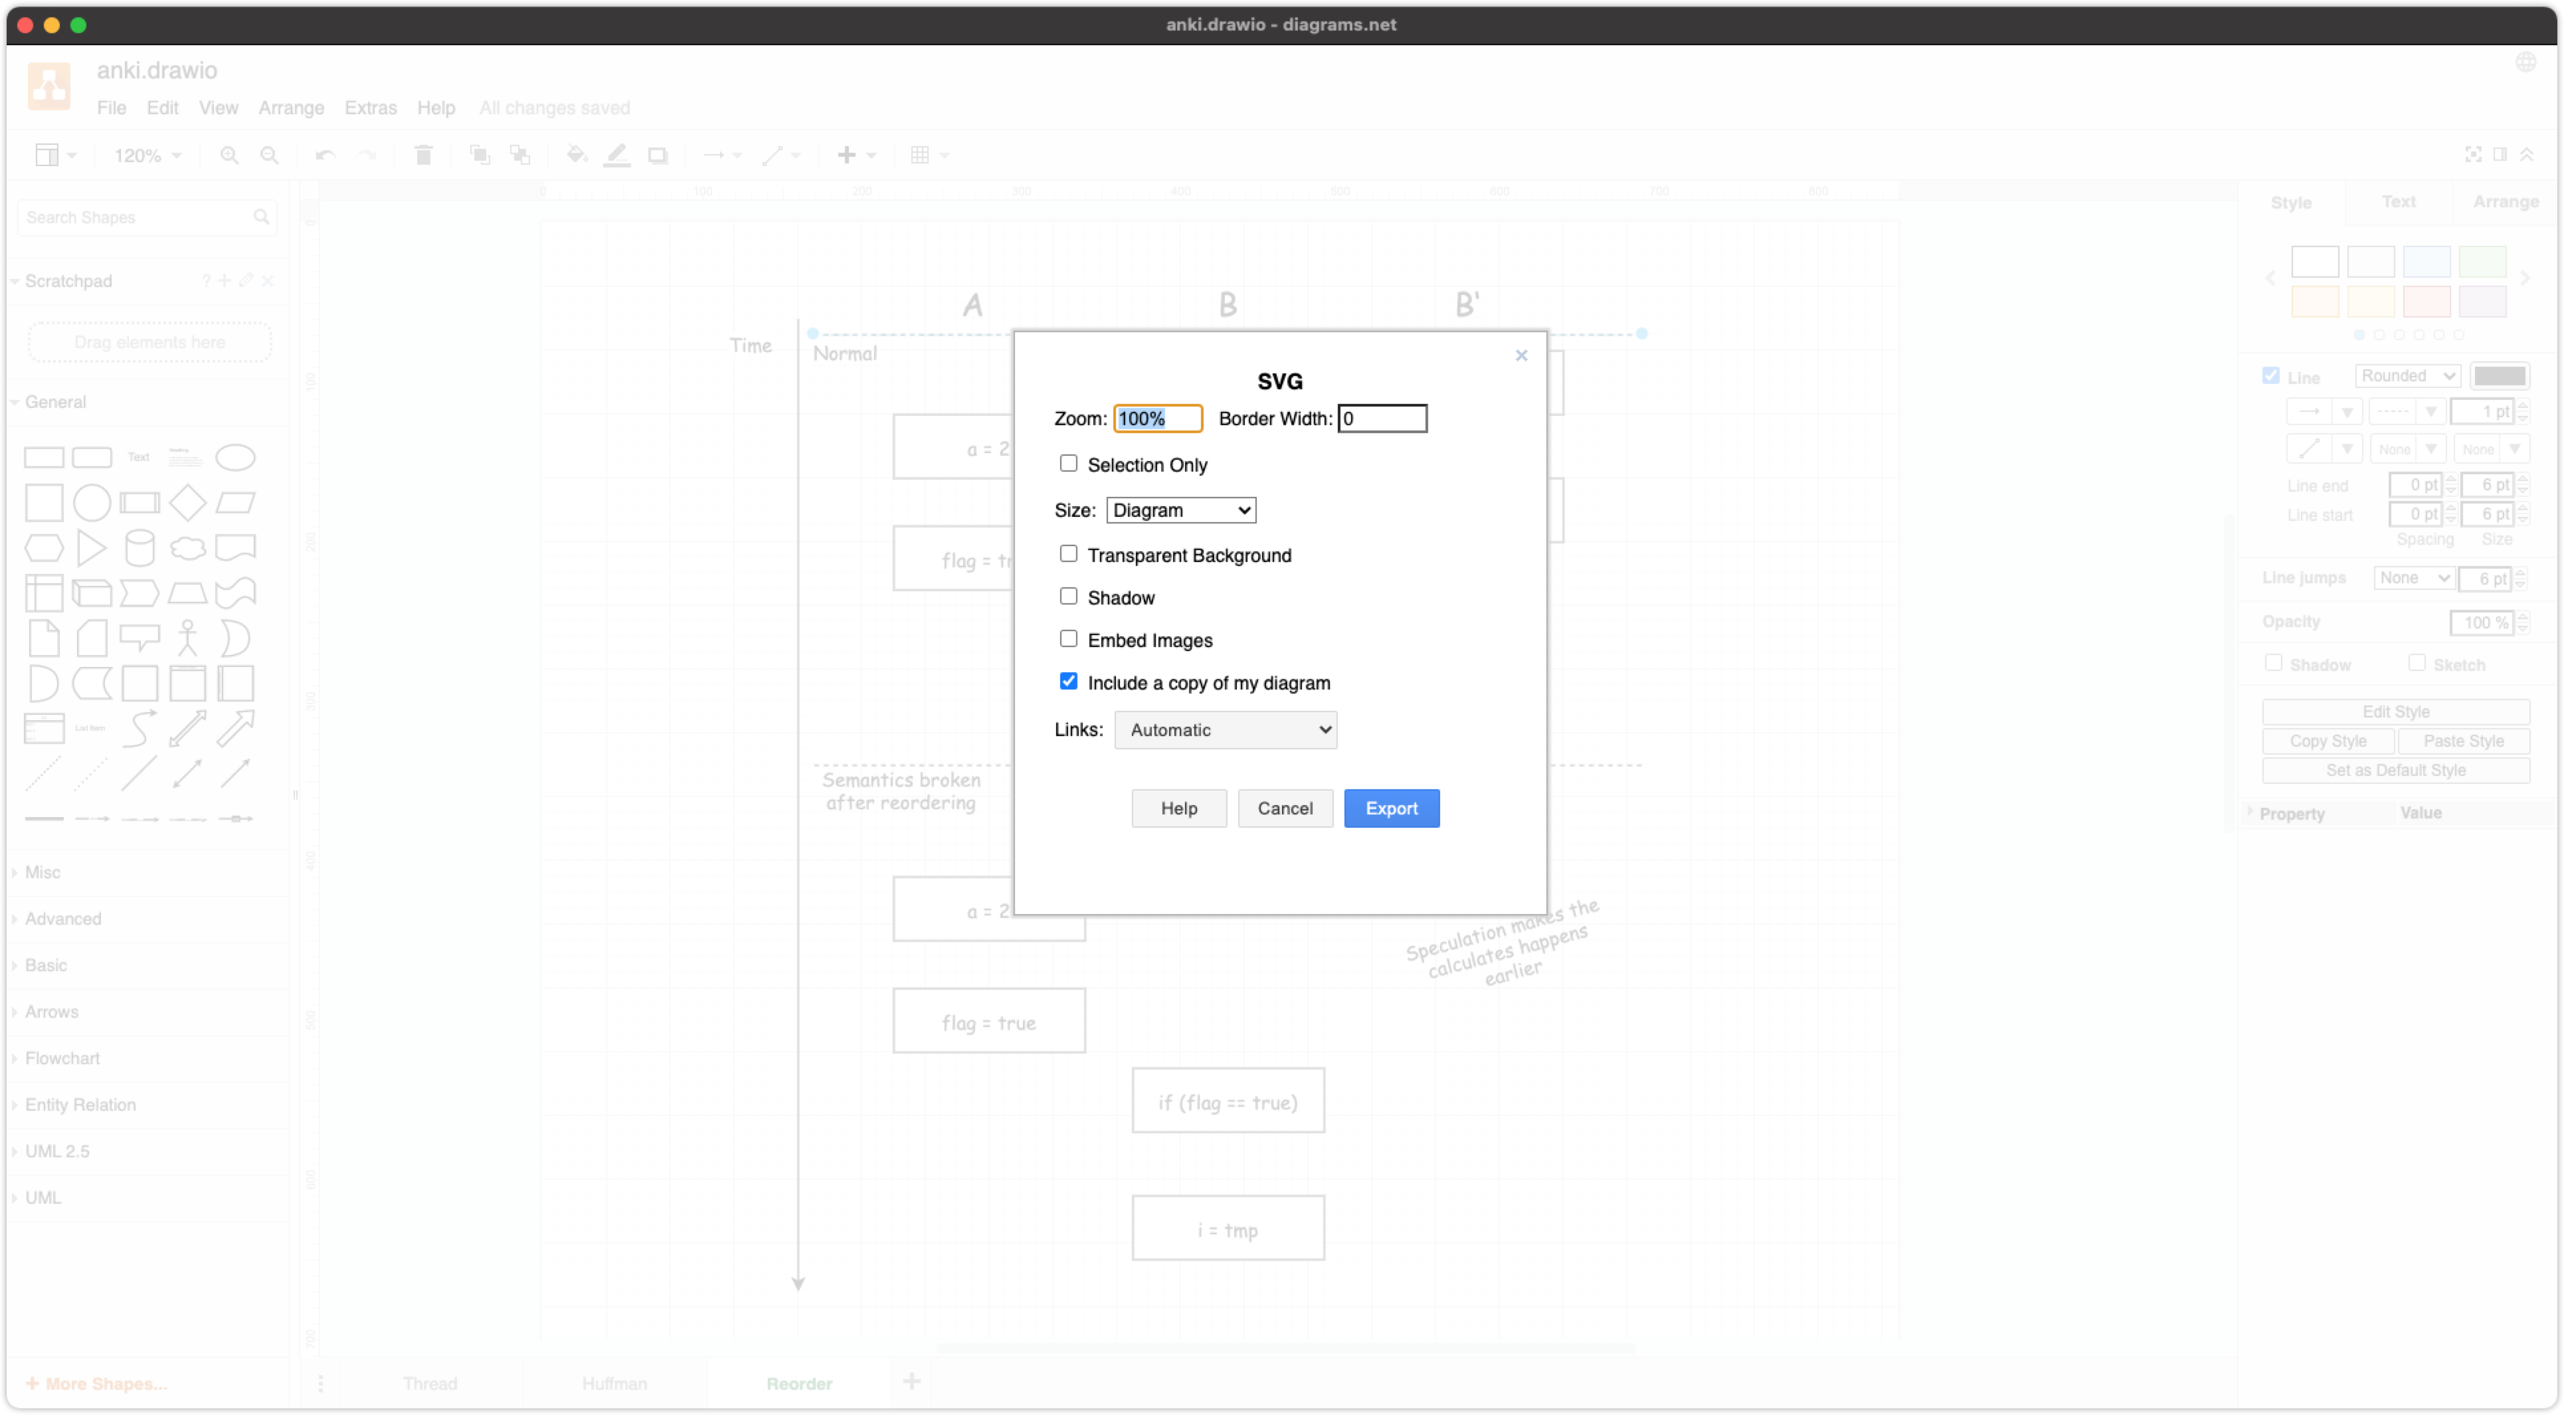Switch to the Huffman page tab
Image resolution: width=2564 pixels, height=1415 pixels.
point(614,1383)
